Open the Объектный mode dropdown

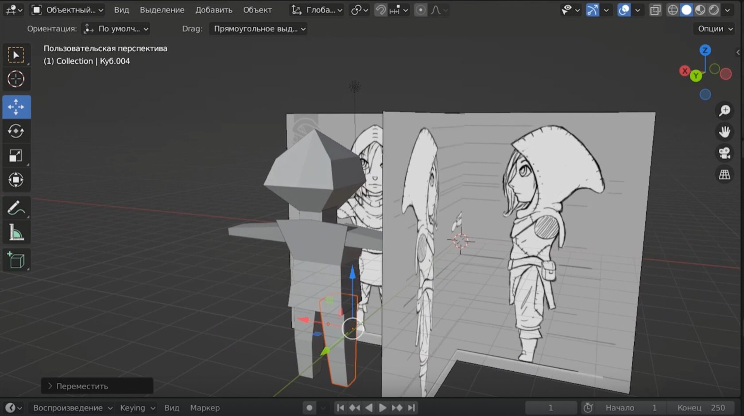coord(68,10)
